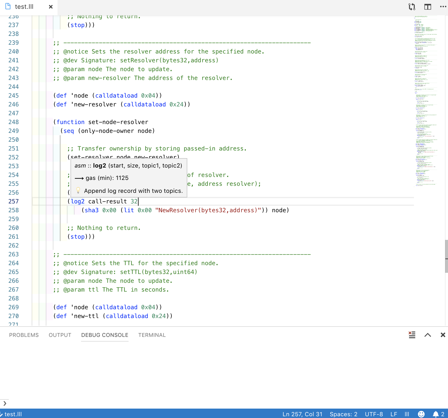Click stop on line 261
This screenshot has width=448, height=418.
(78, 237)
